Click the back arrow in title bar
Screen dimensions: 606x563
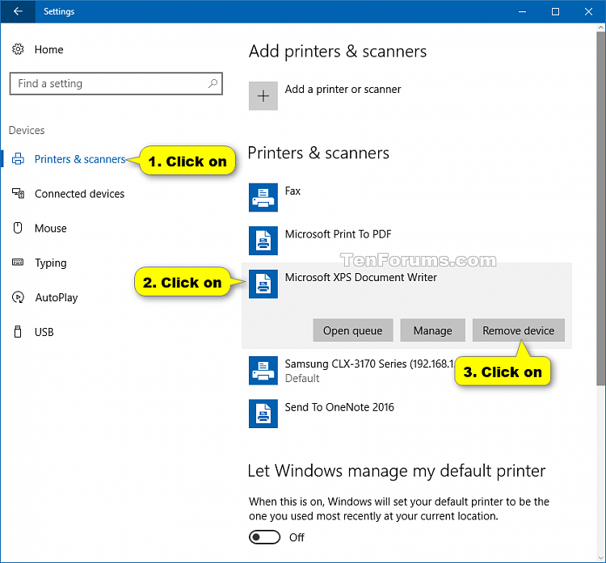[x=18, y=11]
